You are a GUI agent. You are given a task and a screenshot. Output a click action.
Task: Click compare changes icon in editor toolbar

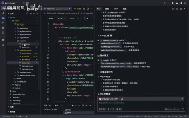(x=84, y=9)
